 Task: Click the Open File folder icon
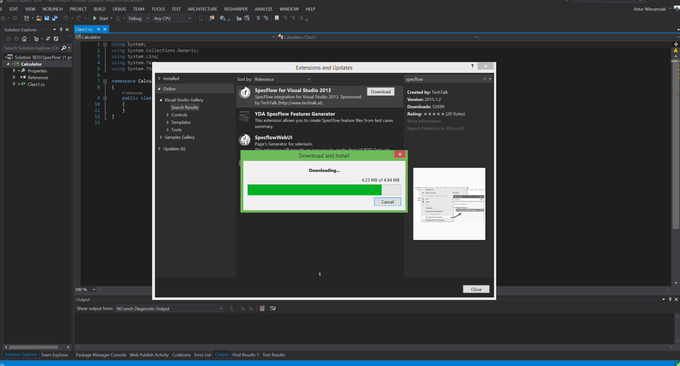pos(39,18)
